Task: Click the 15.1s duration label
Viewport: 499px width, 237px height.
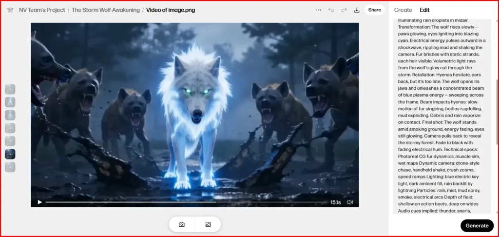Action: pos(335,202)
